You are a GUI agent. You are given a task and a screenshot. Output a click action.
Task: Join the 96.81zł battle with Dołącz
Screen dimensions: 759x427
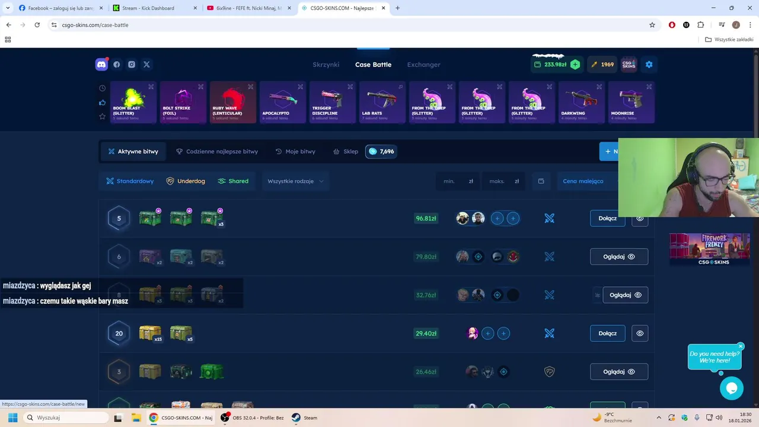[x=607, y=218]
